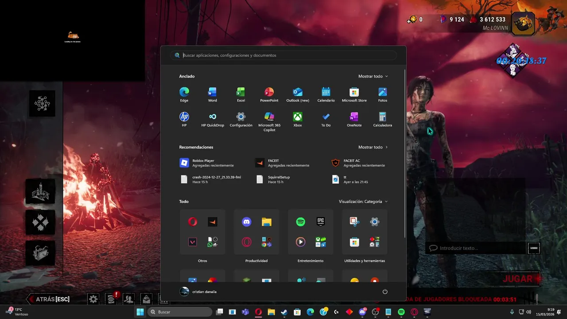This screenshot has height=319, width=567.
Task: Open the Windows Start button
Action: click(140, 312)
